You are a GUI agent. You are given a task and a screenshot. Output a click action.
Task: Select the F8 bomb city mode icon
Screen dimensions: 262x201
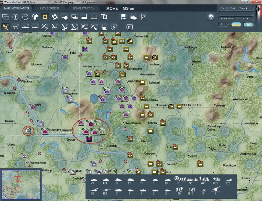[x=74, y=27]
